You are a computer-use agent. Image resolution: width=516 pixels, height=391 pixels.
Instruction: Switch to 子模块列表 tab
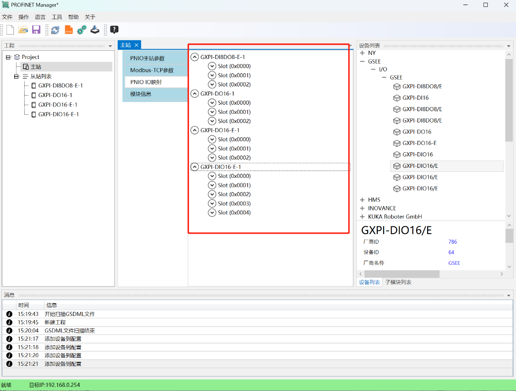pyautogui.click(x=398, y=282)
